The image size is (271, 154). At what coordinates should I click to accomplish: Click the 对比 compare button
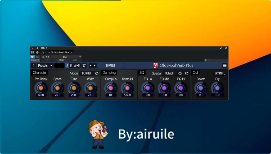(x=48, y=60)
